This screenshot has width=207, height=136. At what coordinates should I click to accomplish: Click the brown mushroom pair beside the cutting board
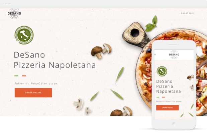tap(101, 51)
